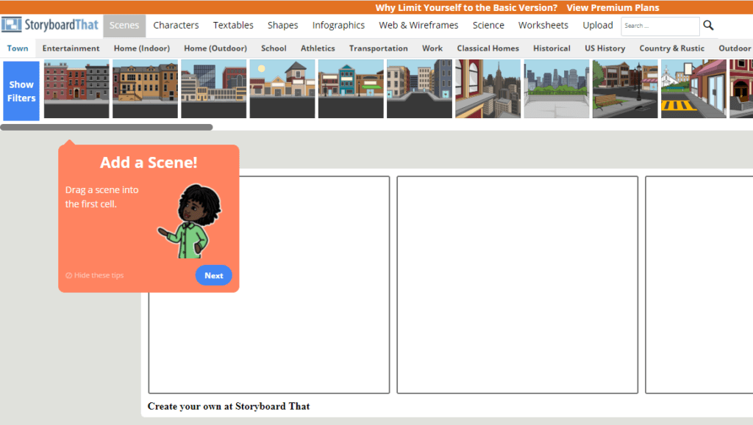Click the tip character in green shirt
This screenshot has width=753, height=425.
click(191, 222)
